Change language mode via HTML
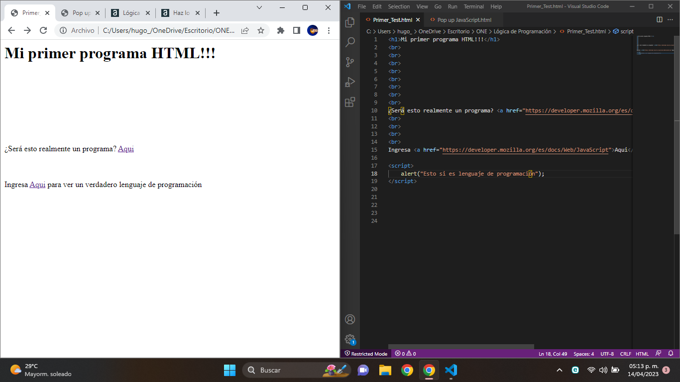This screenshot has height=382, width=680. pos(642,354)
